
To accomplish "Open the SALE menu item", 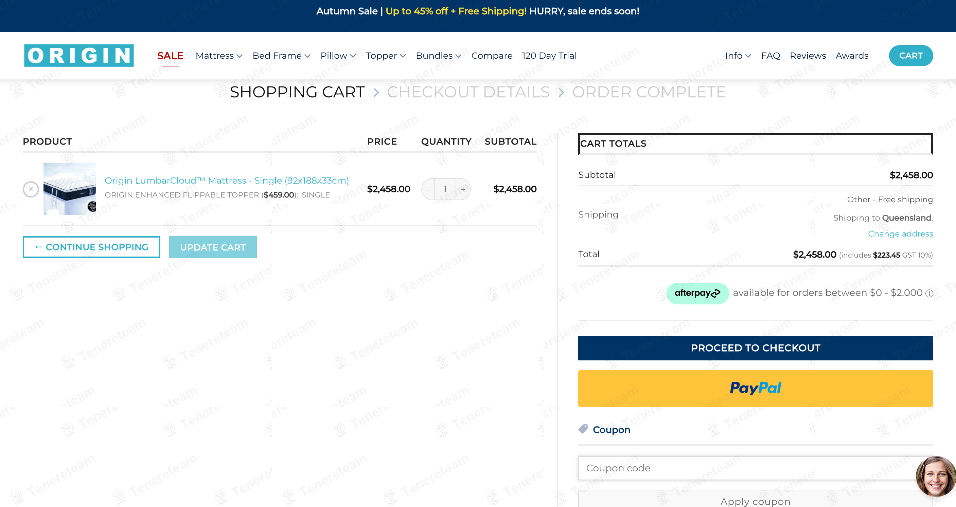I will pyautogui.click(x=170, y=56).
